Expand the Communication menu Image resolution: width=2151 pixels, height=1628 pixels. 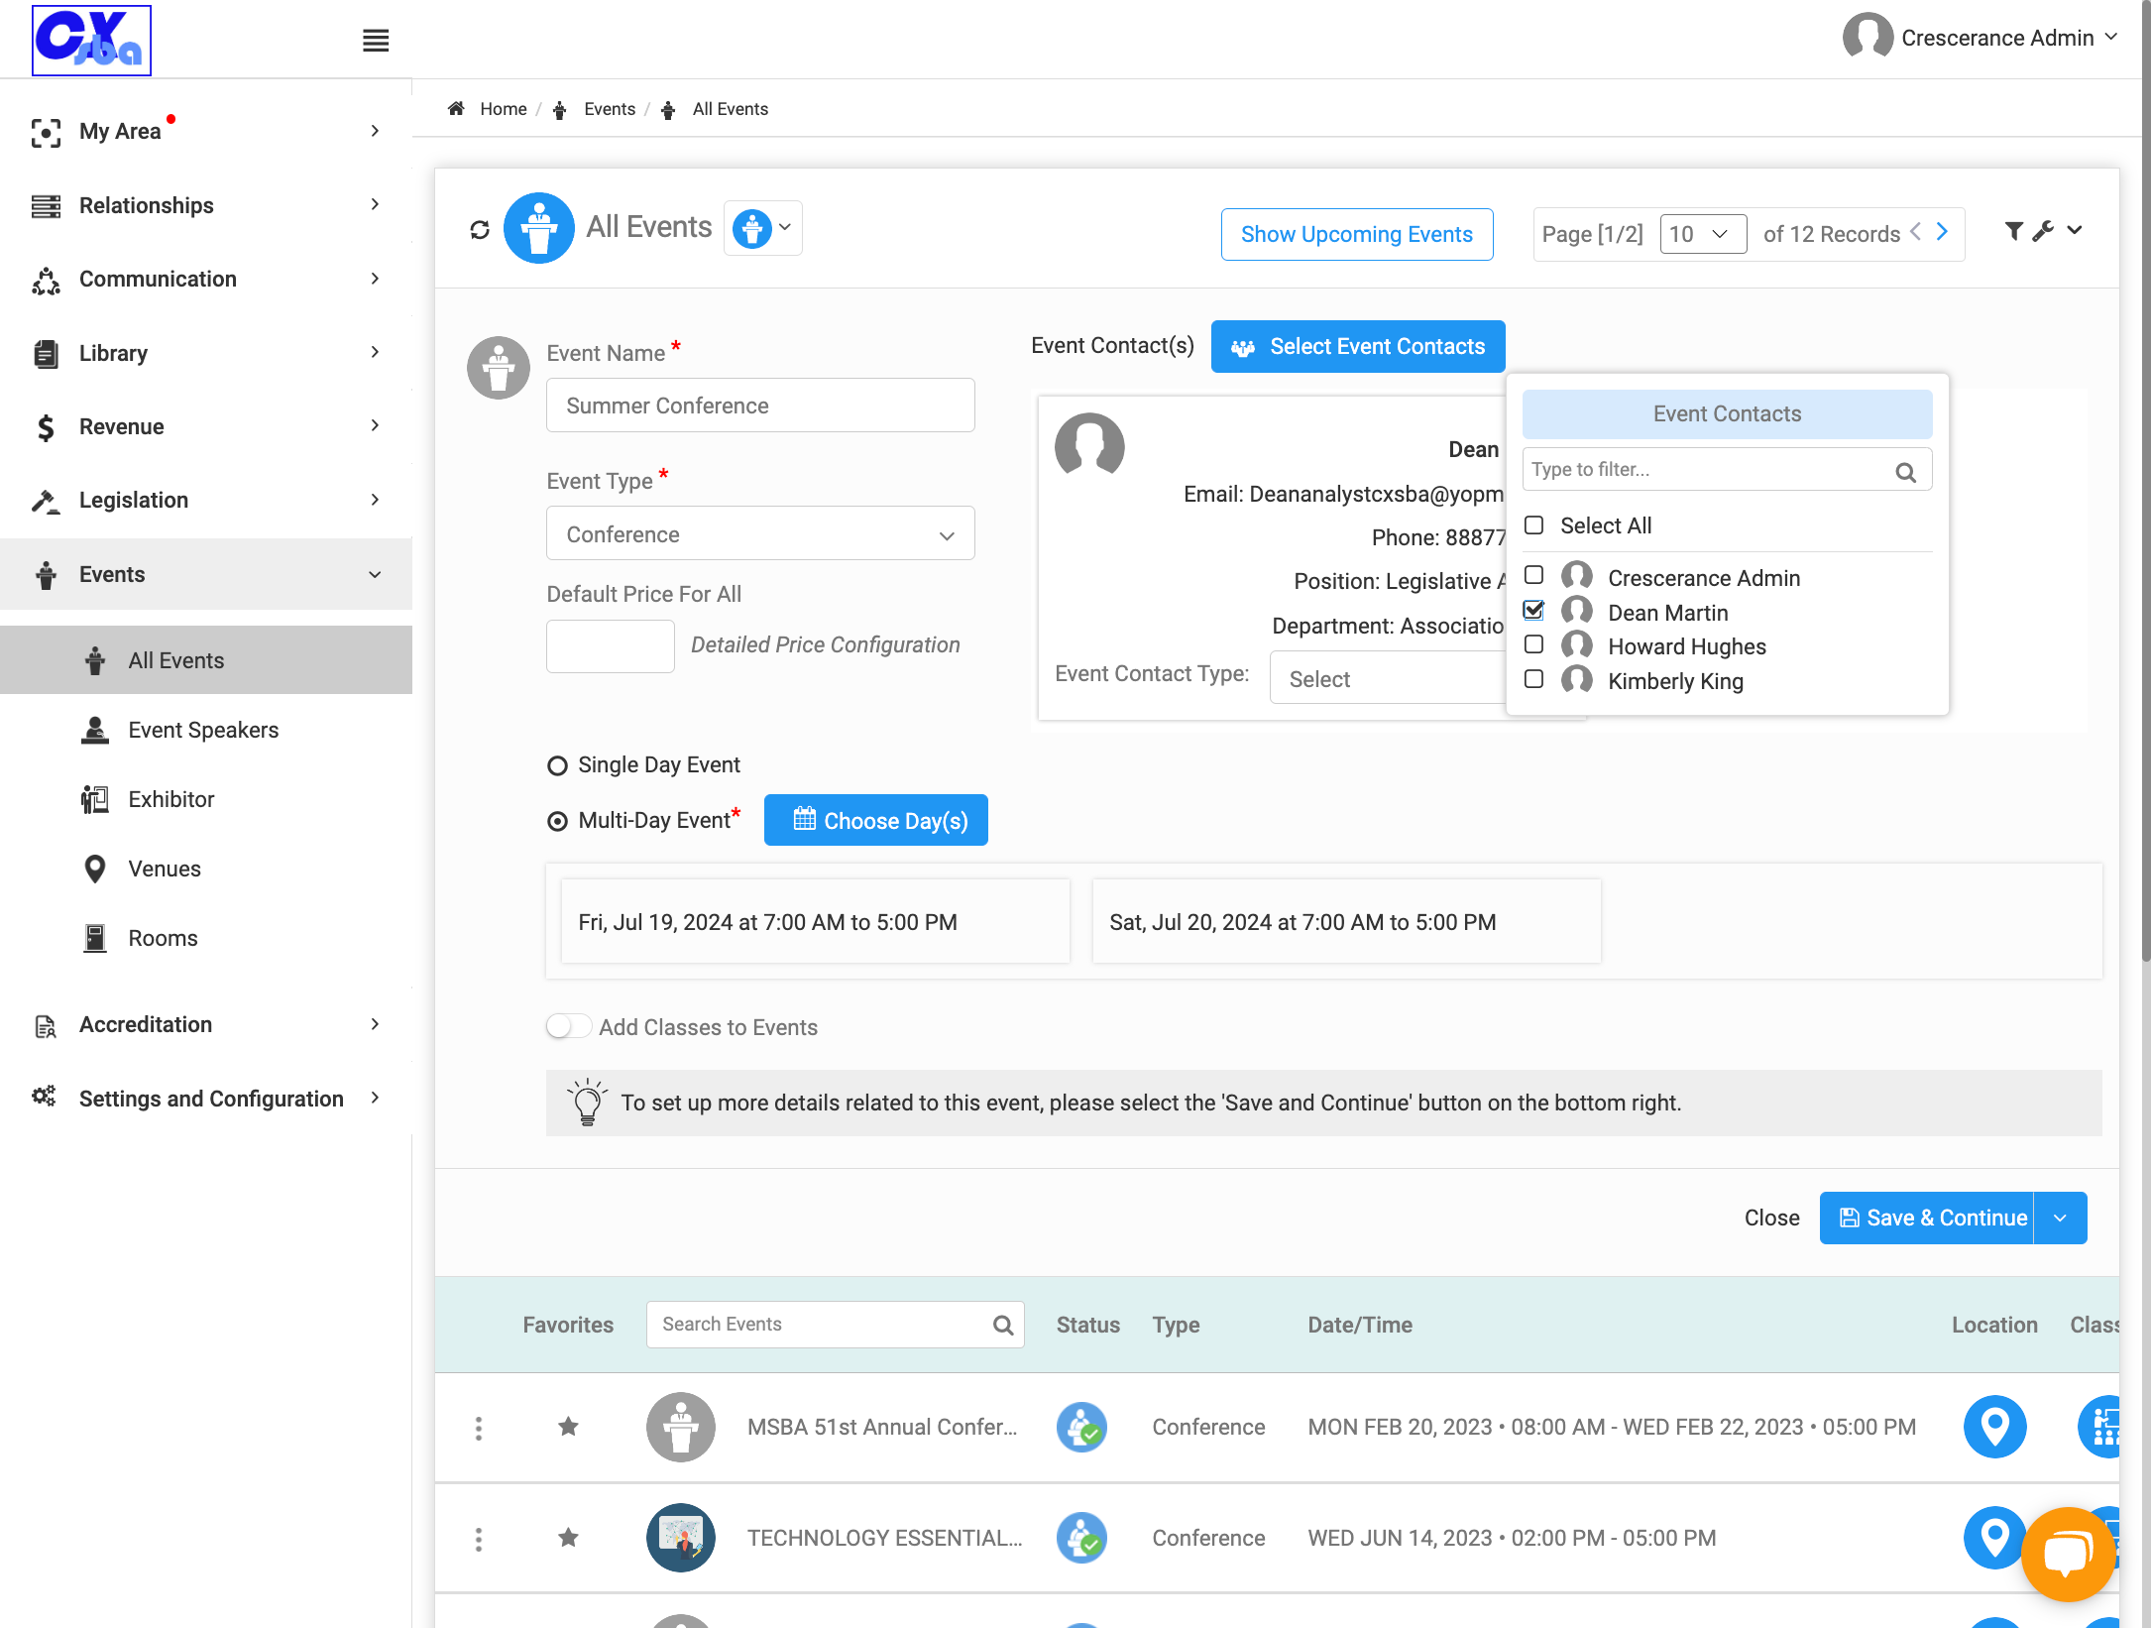[206, 280]
